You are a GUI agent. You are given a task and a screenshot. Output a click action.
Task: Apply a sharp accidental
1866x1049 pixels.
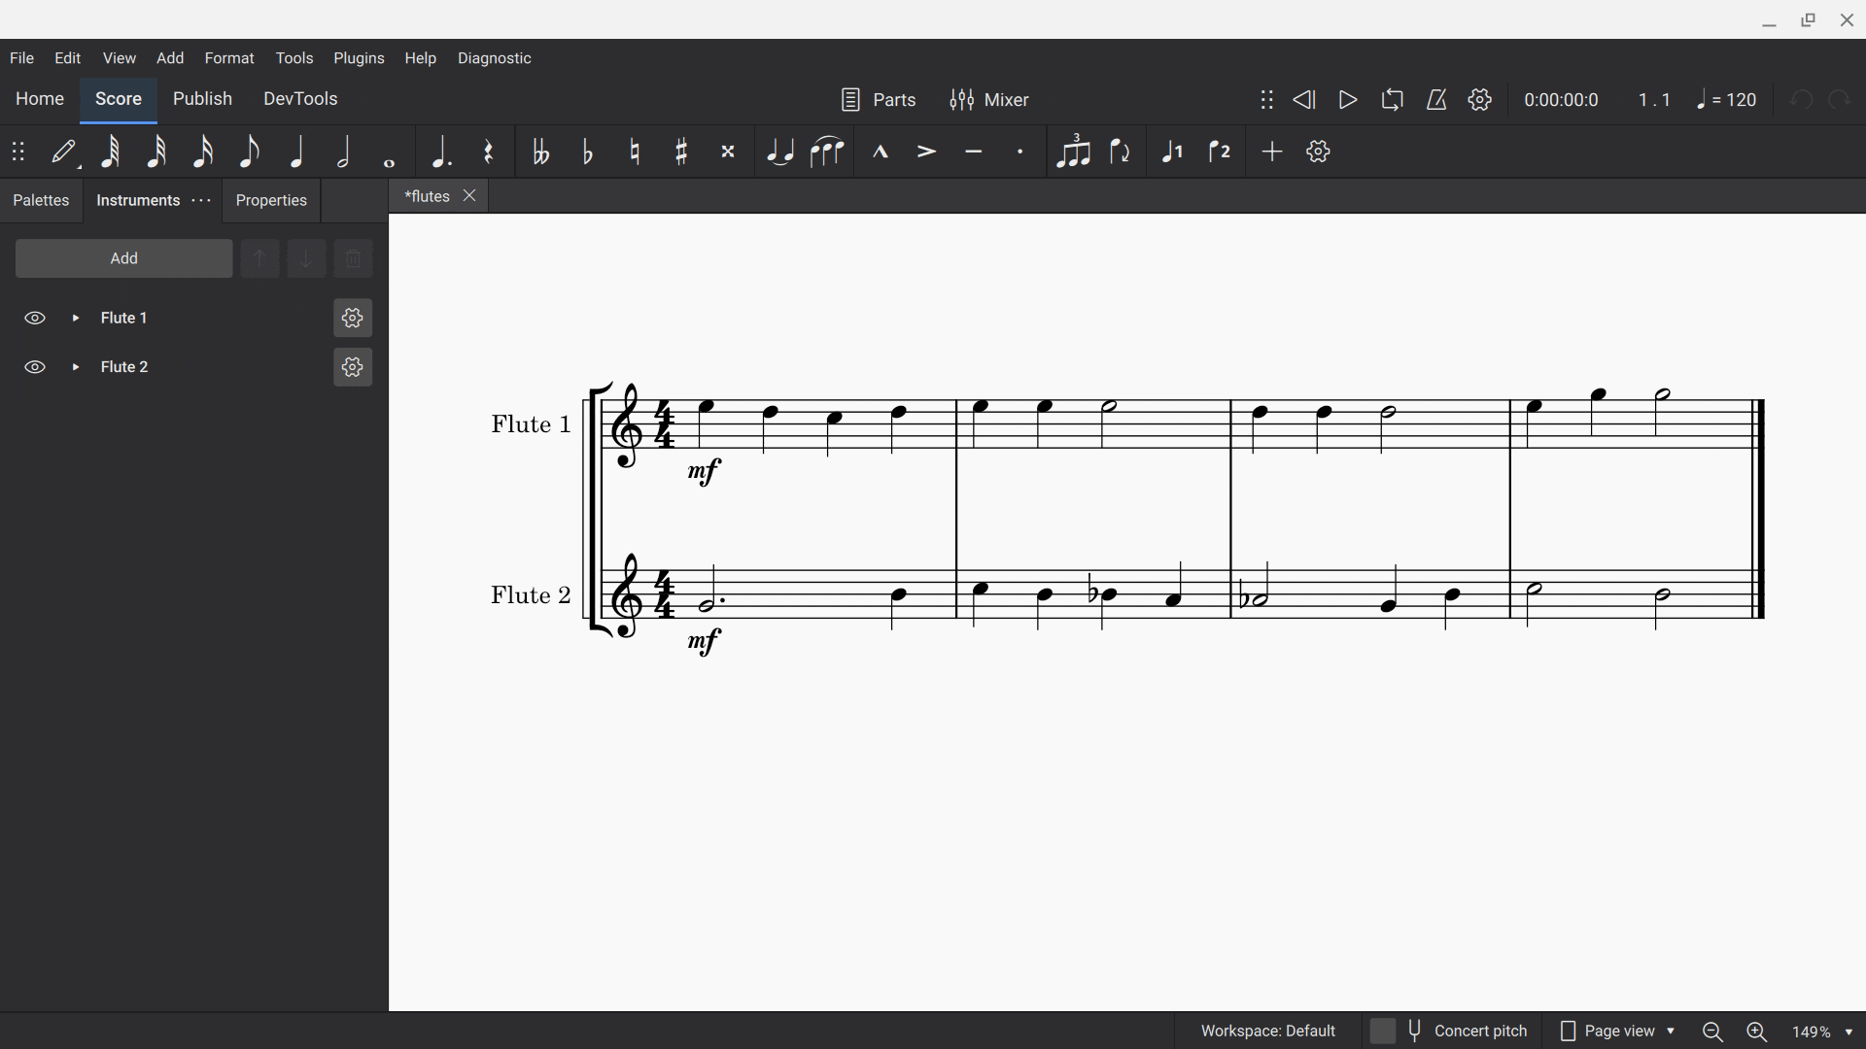pyautogui.click(x=682, y=152)
